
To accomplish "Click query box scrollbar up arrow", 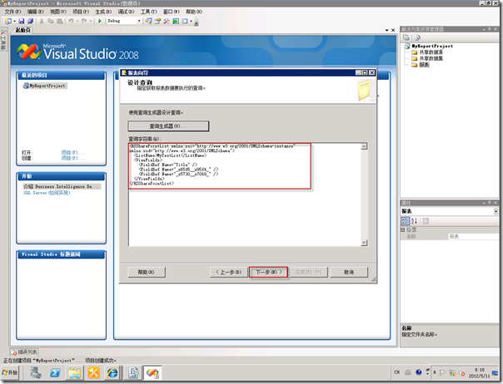I will (x=364, y=146).
